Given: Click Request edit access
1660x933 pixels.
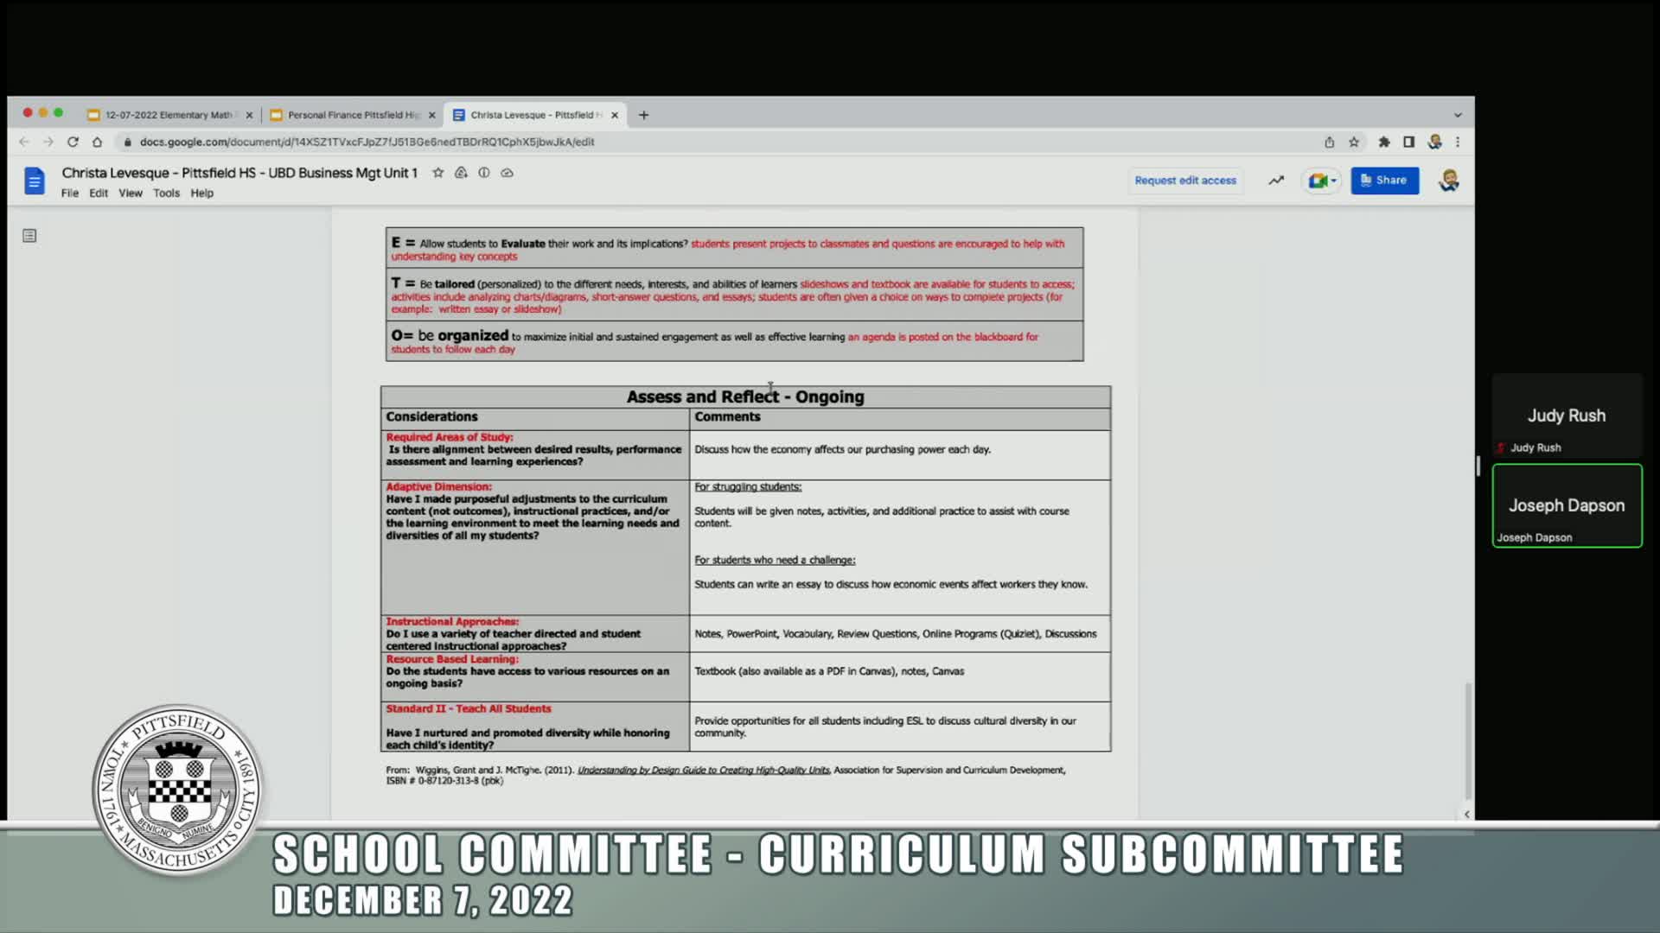Looking at the screenshot, I should coord(1185,181).
